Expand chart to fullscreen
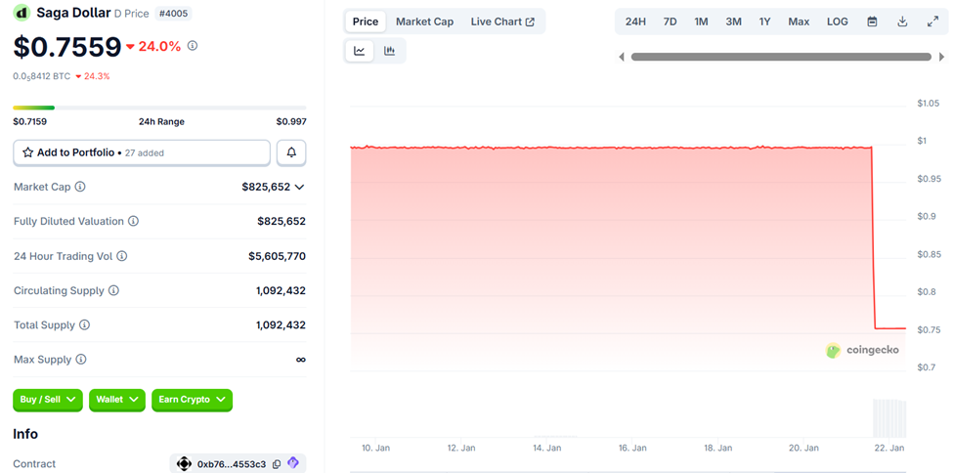The image size is (953, 473). coord(932,21)
